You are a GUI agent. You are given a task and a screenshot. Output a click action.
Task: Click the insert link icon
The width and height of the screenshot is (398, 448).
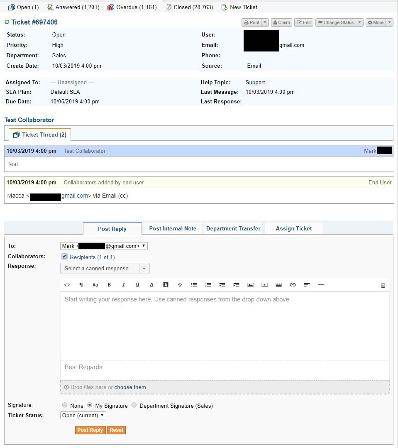[293, 285]
